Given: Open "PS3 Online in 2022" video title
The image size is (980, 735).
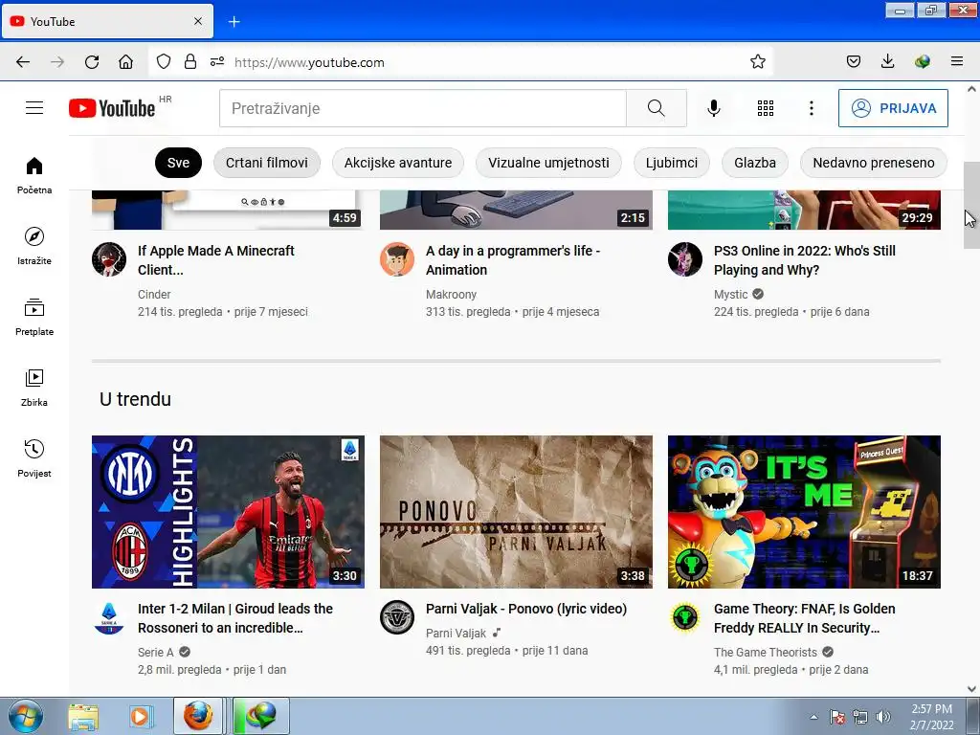Looking at the screenshot, I should pyautogui.click(x=804, y=260).
